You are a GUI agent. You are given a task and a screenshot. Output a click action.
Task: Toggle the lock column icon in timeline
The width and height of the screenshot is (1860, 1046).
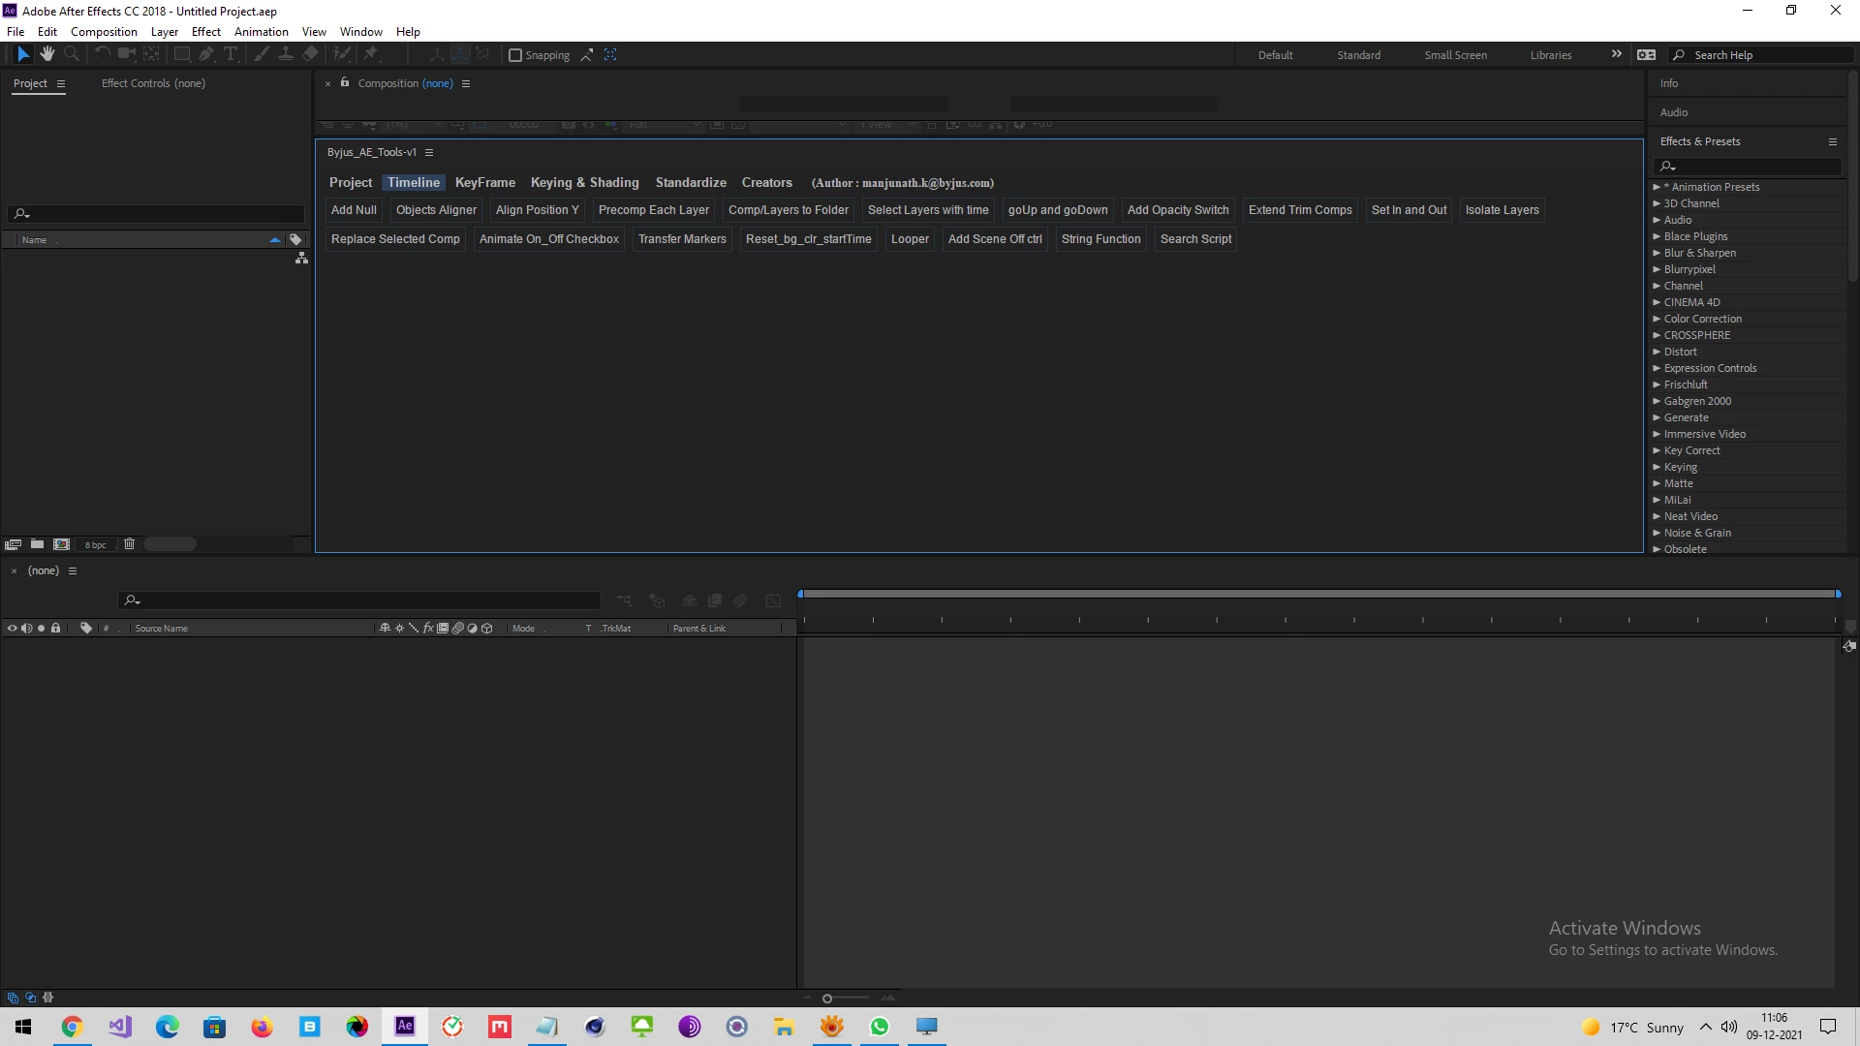point(55,629)
